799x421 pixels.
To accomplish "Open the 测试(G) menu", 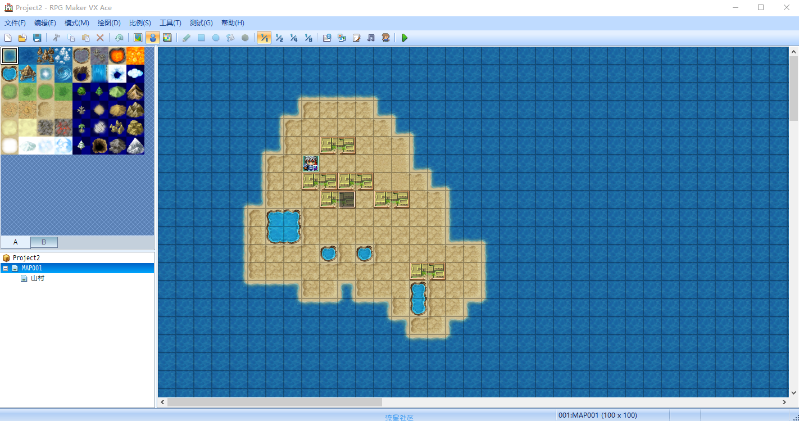I will [201, 23].
